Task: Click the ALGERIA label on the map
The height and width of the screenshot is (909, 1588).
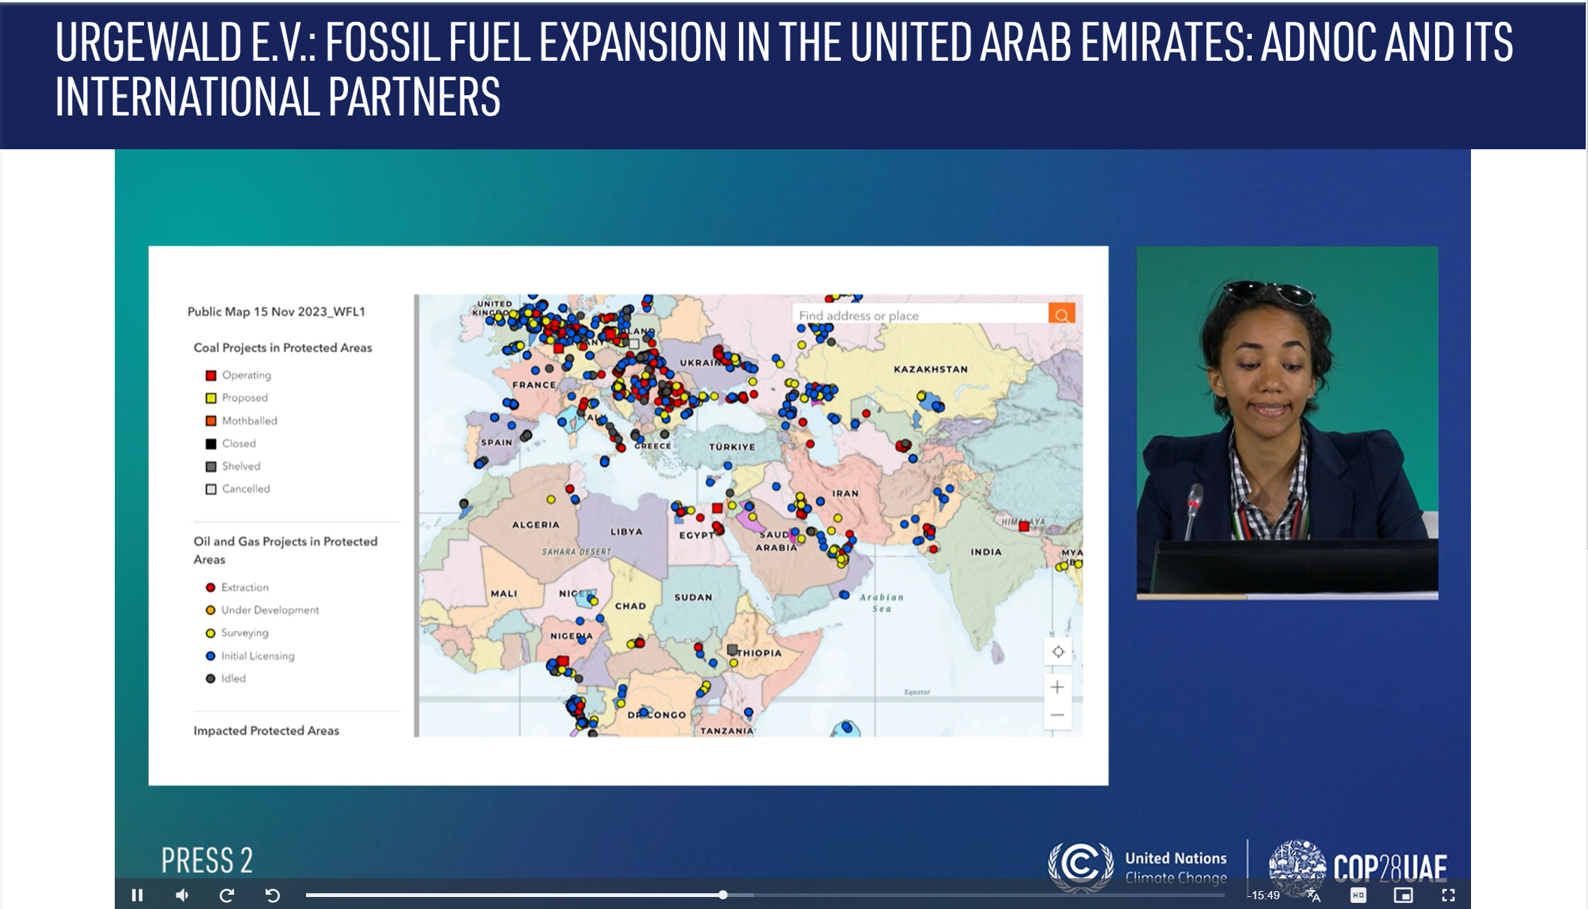Action: coord(536,525)
